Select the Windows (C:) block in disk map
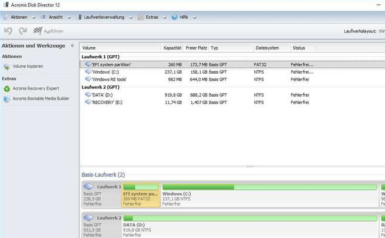Screen dimensions: 385x238 tap(270, 195)
